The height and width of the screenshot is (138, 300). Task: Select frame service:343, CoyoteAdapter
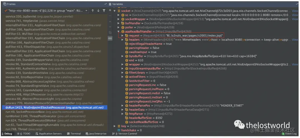coord(54,90)
